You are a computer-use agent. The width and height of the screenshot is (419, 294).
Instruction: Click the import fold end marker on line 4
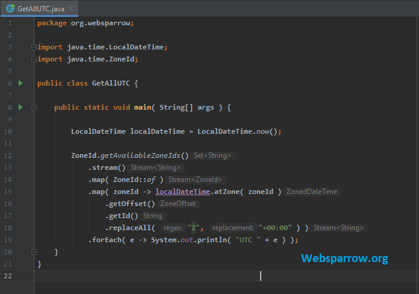click(34, 59)
